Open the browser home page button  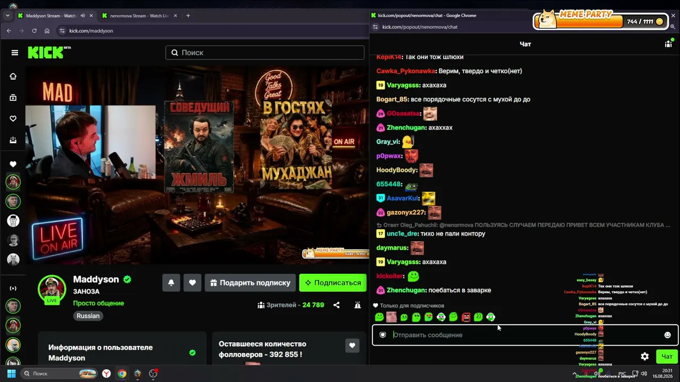(x=47, y=31)
